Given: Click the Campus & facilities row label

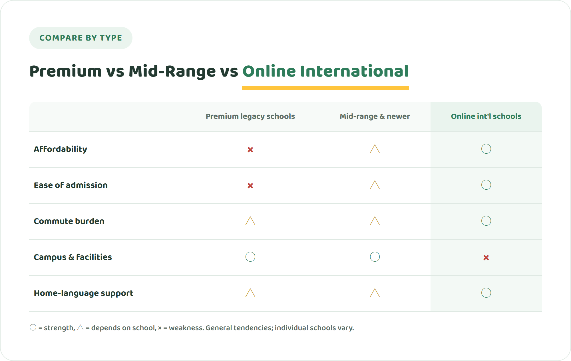Looking at the screenshot, I should point(73,257).
